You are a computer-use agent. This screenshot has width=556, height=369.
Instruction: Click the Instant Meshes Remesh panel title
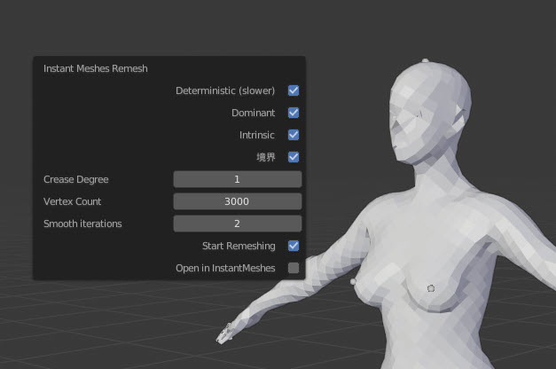(x=96, y=68)
